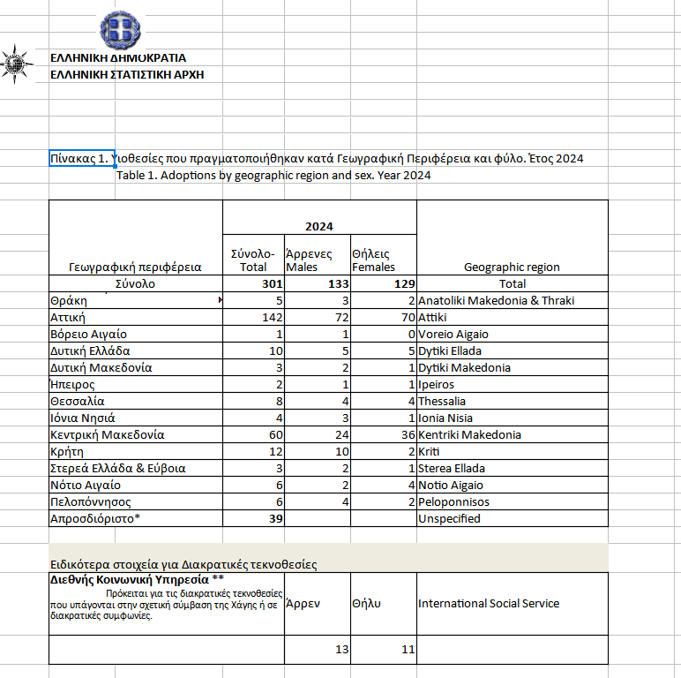The width and height of the screenshot is (681, 678).
Task: Select the total females value 129
Action: click(x=384, y=283)
